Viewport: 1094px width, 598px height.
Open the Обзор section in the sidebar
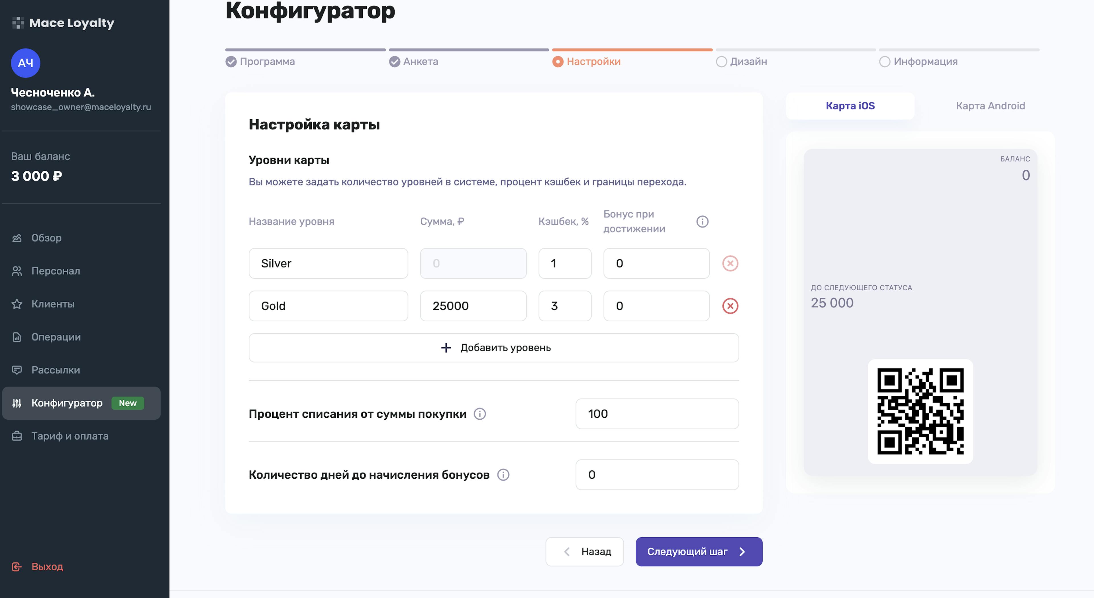17,238
